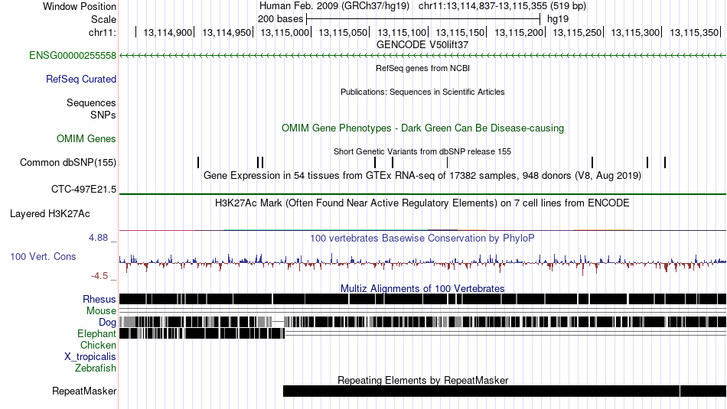
Task: Open the RefSeq Curated track label
Action: 81,80
